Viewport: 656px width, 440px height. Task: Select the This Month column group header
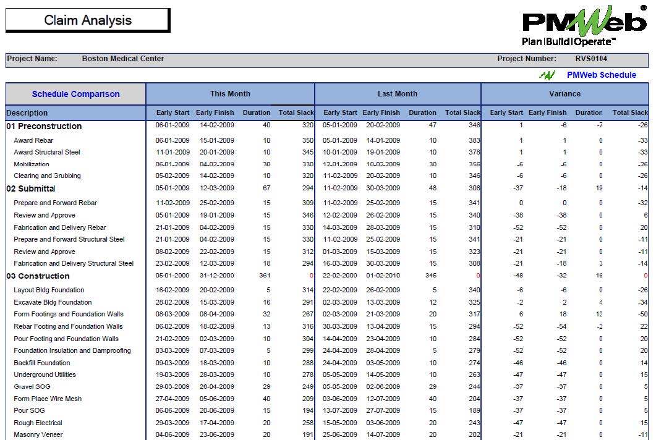pyautogui.click(x=230, y=94)
